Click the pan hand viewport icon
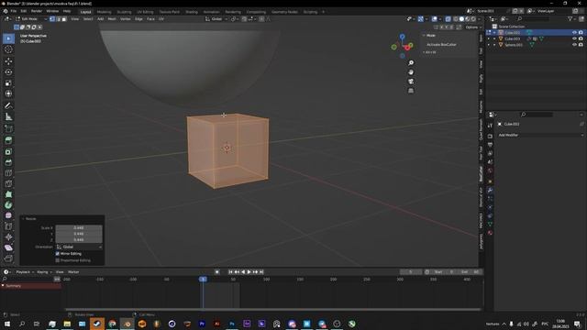Viewport: 587px width, 330px height. coord(411,72)
